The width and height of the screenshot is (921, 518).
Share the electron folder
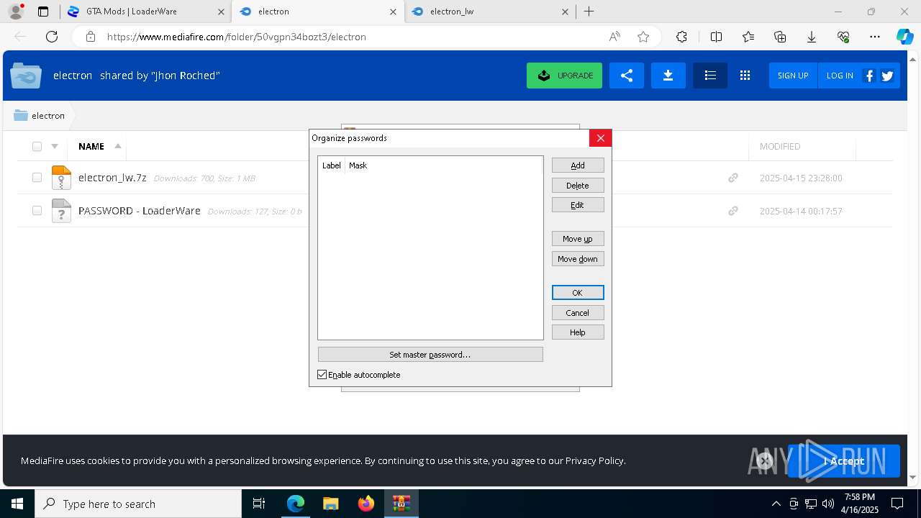pyautogui.click(x=627, y=76)
